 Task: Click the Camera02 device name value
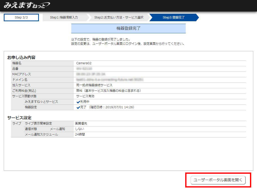tap(84, 63)
